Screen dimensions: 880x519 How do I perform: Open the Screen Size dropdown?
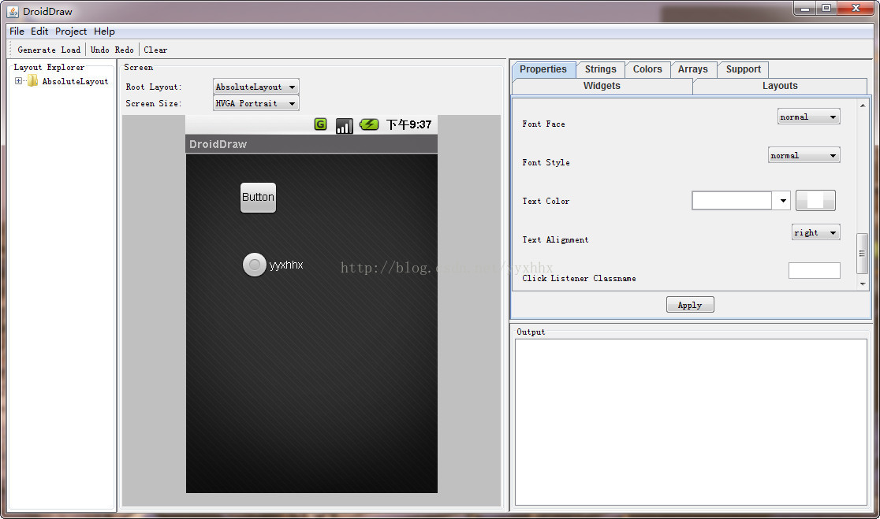click(x=256, y=104)
